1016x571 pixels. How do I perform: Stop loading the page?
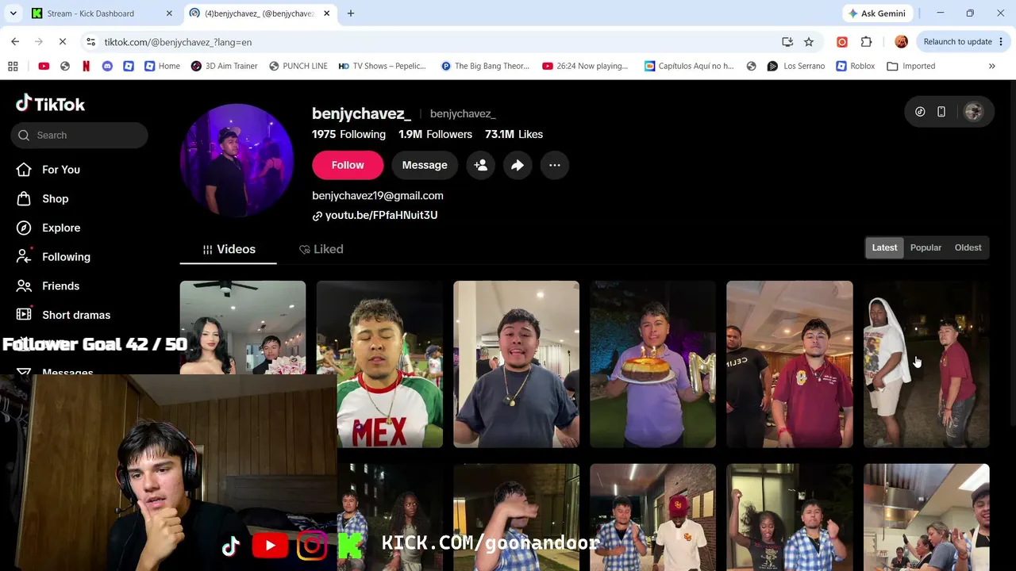pyautogui.click(x=63, y=42)
